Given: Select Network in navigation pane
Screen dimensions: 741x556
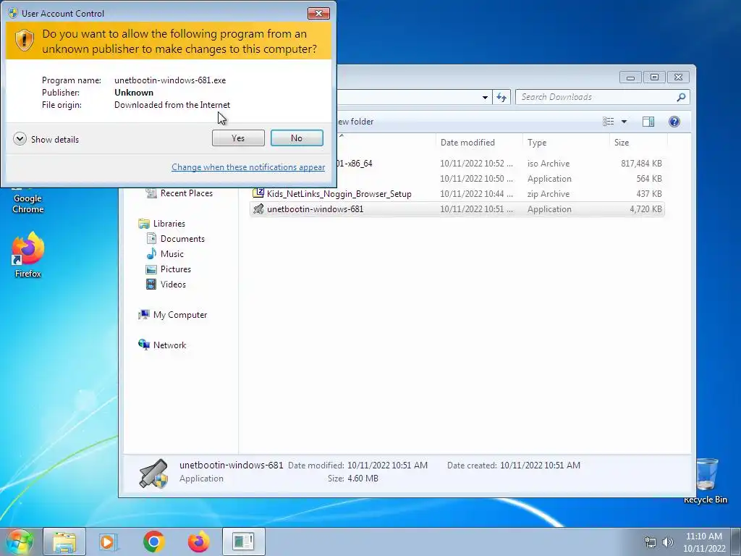Looking at the screenshot, I should [169, 345].
